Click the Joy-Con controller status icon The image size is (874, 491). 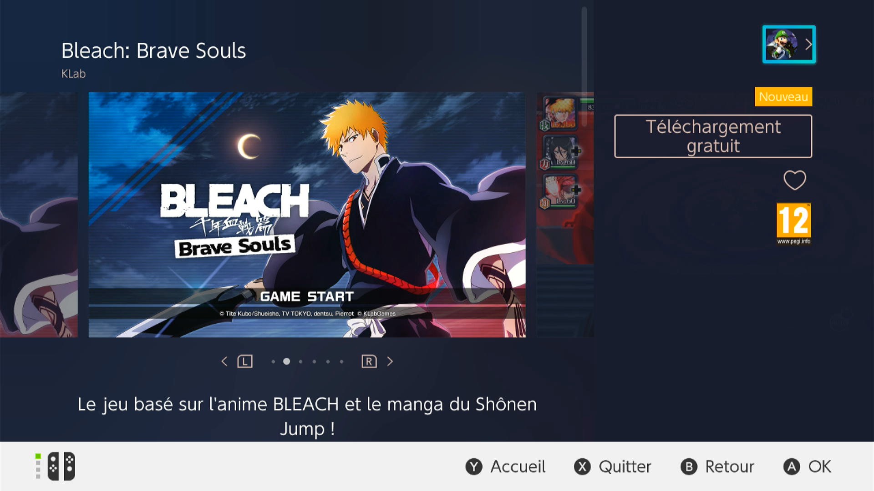pos(56,466)
